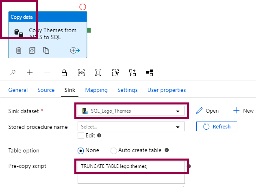
Task: Tick the Edit checkbox under Stored procedure
Action: 81,135
